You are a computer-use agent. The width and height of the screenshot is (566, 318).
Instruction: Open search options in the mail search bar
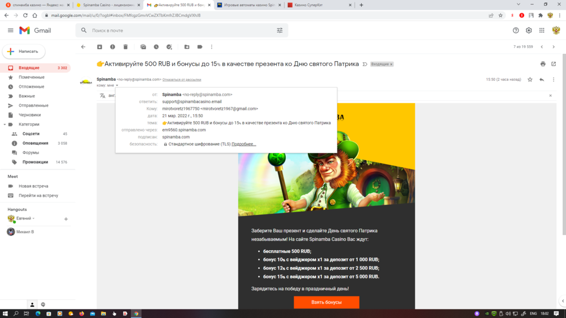tap(280, 31)
